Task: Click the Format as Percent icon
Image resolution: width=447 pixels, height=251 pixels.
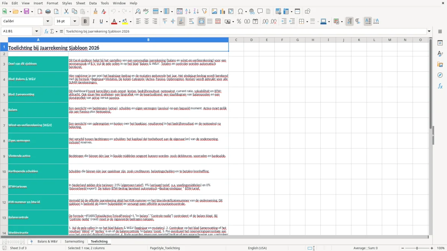Action: point(239,22)
